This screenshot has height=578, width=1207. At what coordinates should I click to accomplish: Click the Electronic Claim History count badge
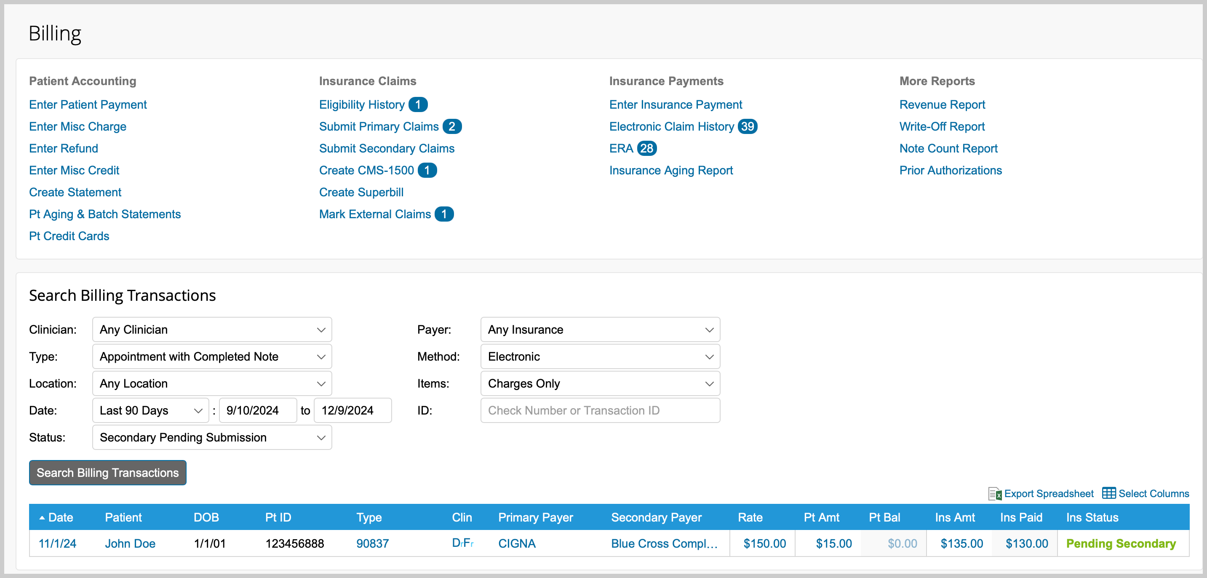pyautogui.click(x=748, y=126)
